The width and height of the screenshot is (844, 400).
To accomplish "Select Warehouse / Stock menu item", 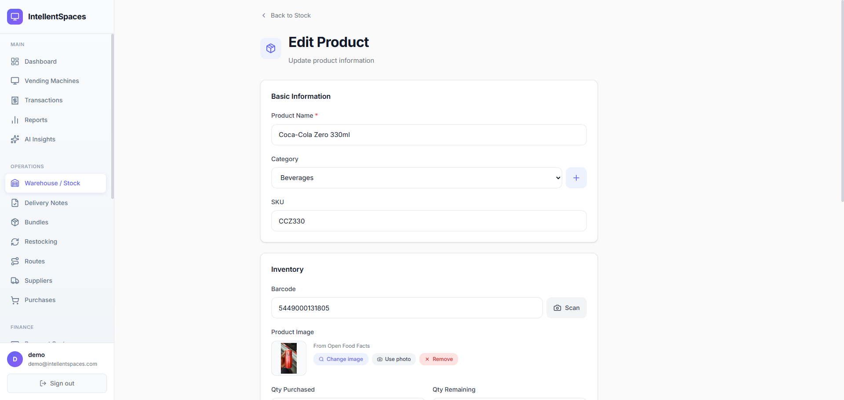I will [56, 183].
